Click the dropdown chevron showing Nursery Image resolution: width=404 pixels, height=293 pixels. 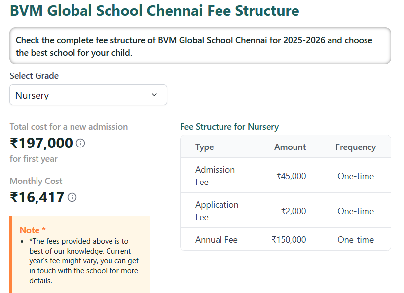pyautogui.click(x=153, y=95)
